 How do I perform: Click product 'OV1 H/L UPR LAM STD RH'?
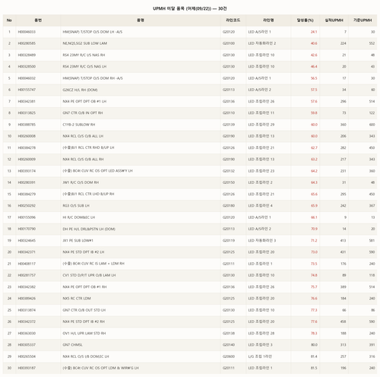coord(84,333)
